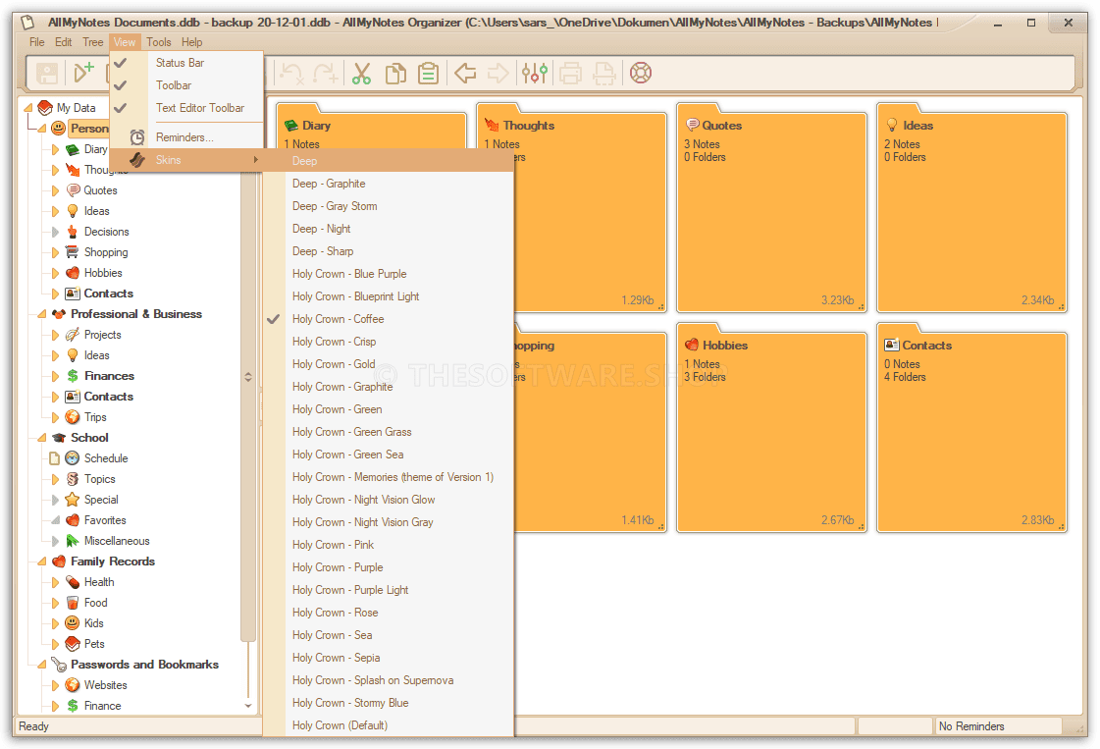This screenshot has width=1100, height=749.
Task: Click the Save disk toolbar icon
Action: 47,73
